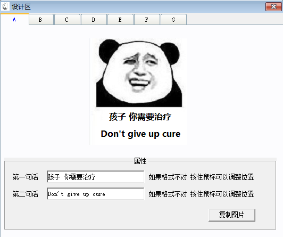
Task: Open tab C
Action: (x=67, y=20)
